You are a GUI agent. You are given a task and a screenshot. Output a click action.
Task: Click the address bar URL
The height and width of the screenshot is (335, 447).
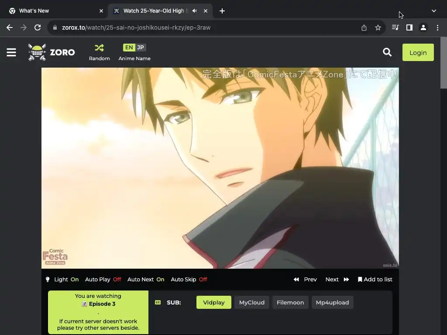coord(136,27)
